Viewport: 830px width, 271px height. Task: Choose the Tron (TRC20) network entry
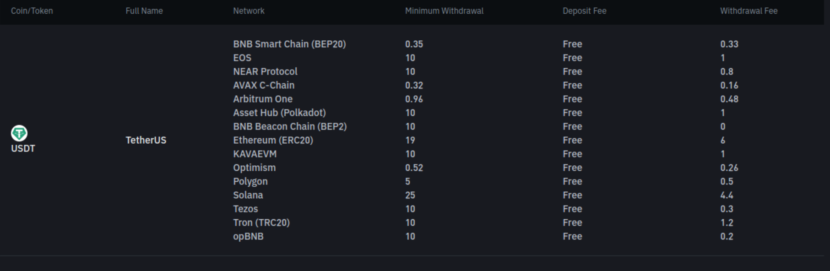261,222
